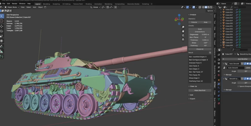Click the green mesh data icon on Cube.030 row
Viewport: 251px width, 126px height.
(x=240, y=23)
